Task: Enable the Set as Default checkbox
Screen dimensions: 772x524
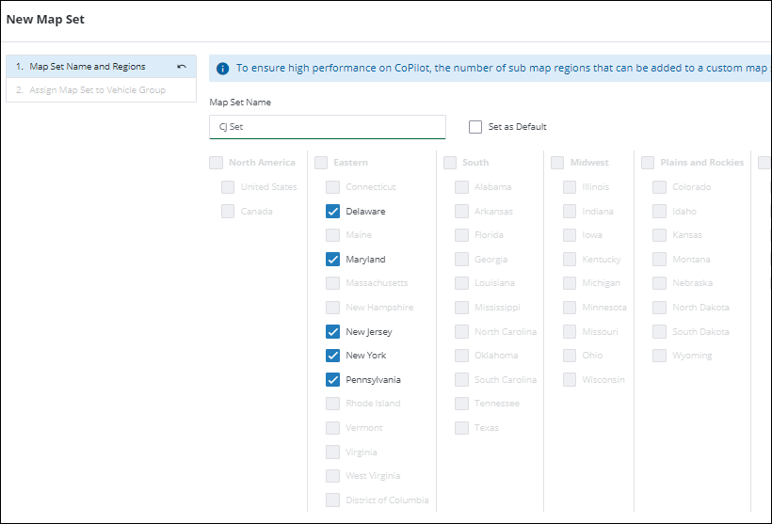Action: pos(475,127)
